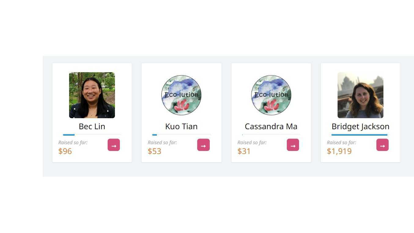Click the $1,919 raised amount
The image size is (414, 233).
[339, 151]
